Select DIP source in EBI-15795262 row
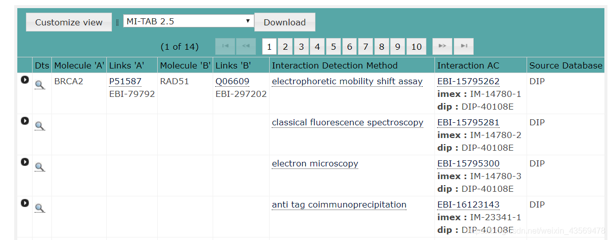 pos(537,81)
